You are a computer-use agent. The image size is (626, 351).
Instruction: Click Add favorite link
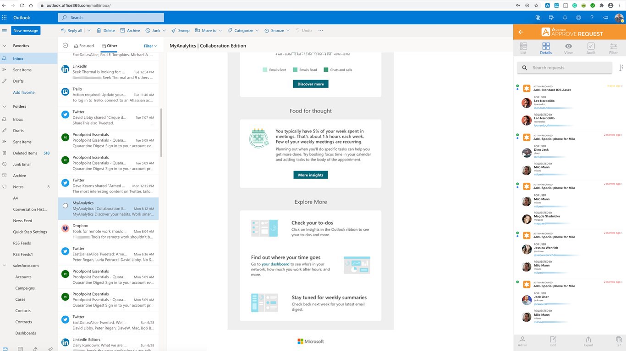coord(24,92)
